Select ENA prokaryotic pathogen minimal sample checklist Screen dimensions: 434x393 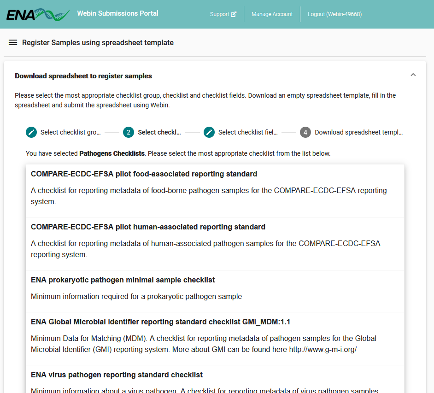point(215,291)
